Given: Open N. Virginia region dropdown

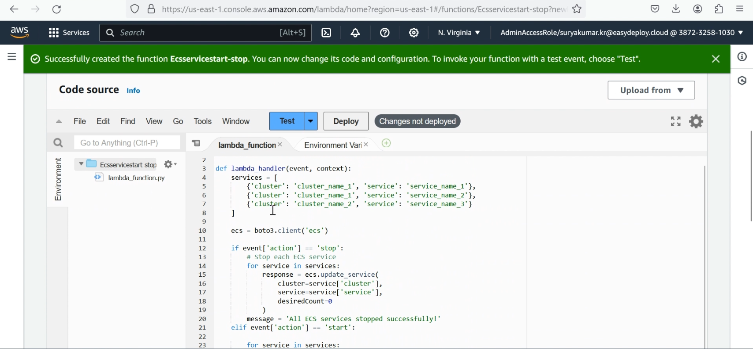Looking at the screenshot, I should (459, 33).
